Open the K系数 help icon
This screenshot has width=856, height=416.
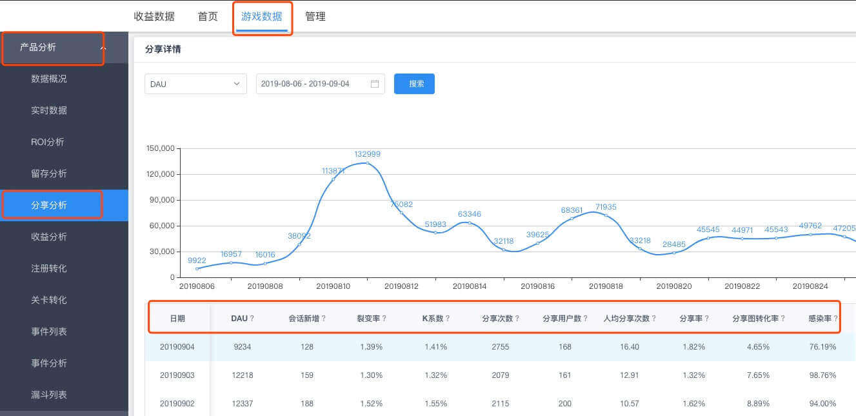[448, 319]
